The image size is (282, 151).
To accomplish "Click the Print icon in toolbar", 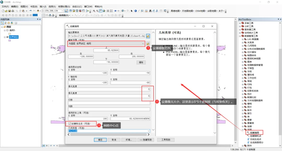I will [13, 11].
